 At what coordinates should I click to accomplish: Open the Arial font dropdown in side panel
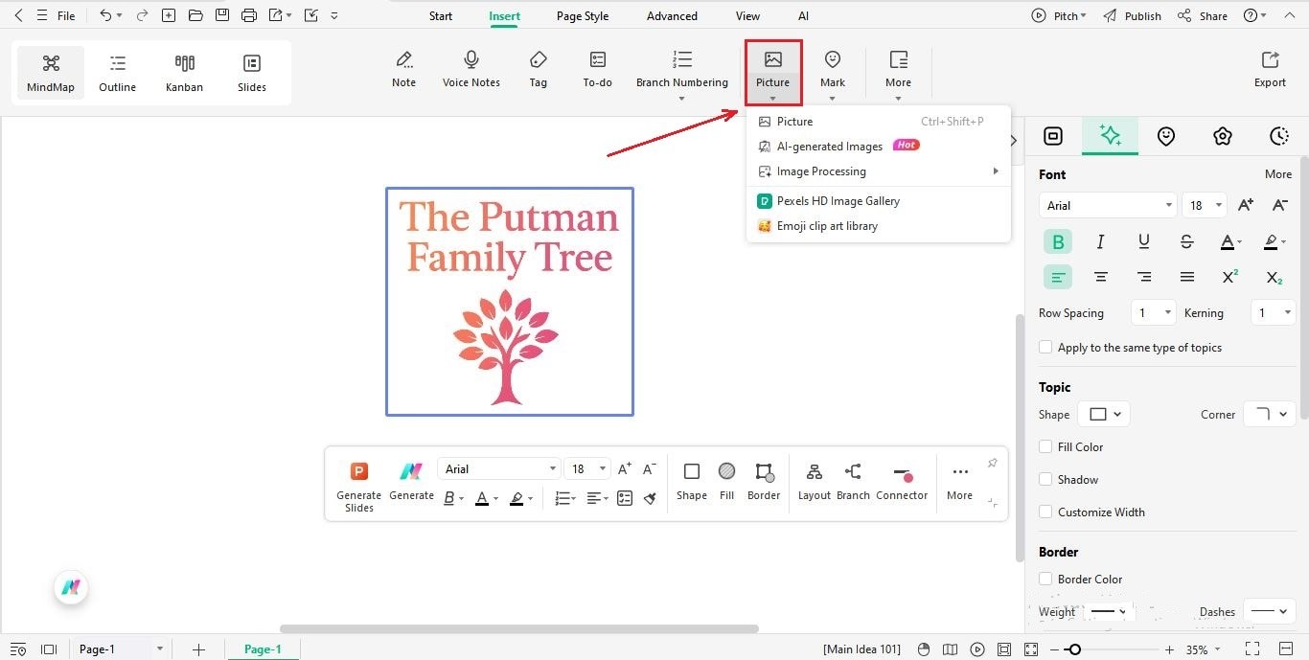click(x=1107, y=205)
